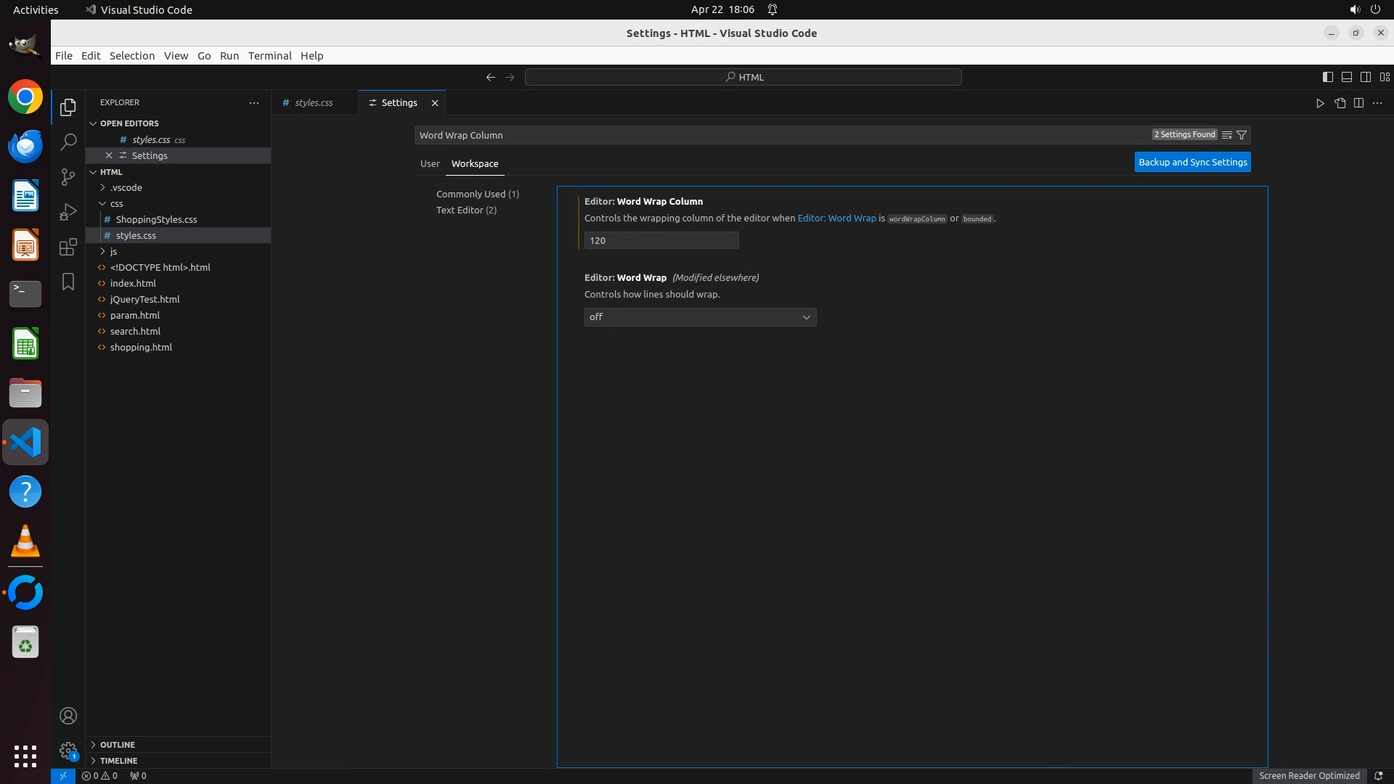Clear the settings search input icon
The image size is (1394, 784).
pos(1227,135)
